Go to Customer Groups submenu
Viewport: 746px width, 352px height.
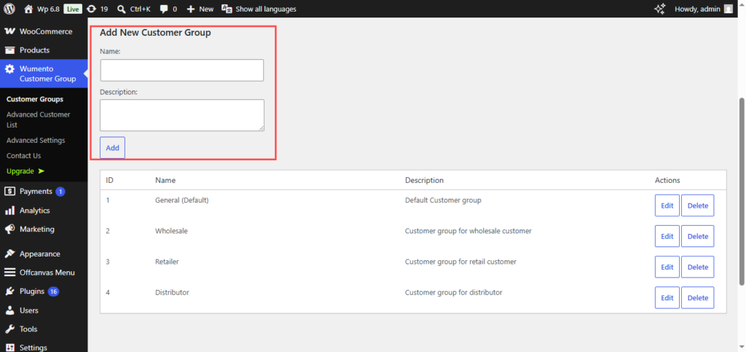pos(35,99)
